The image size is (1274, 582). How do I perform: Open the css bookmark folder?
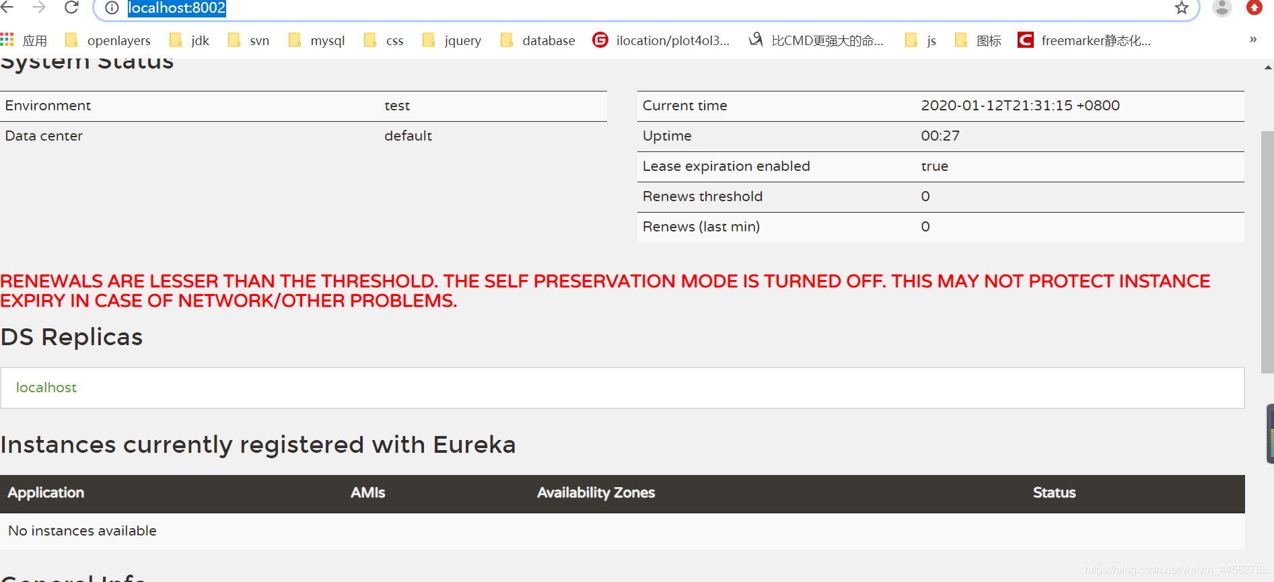point(384,40)
